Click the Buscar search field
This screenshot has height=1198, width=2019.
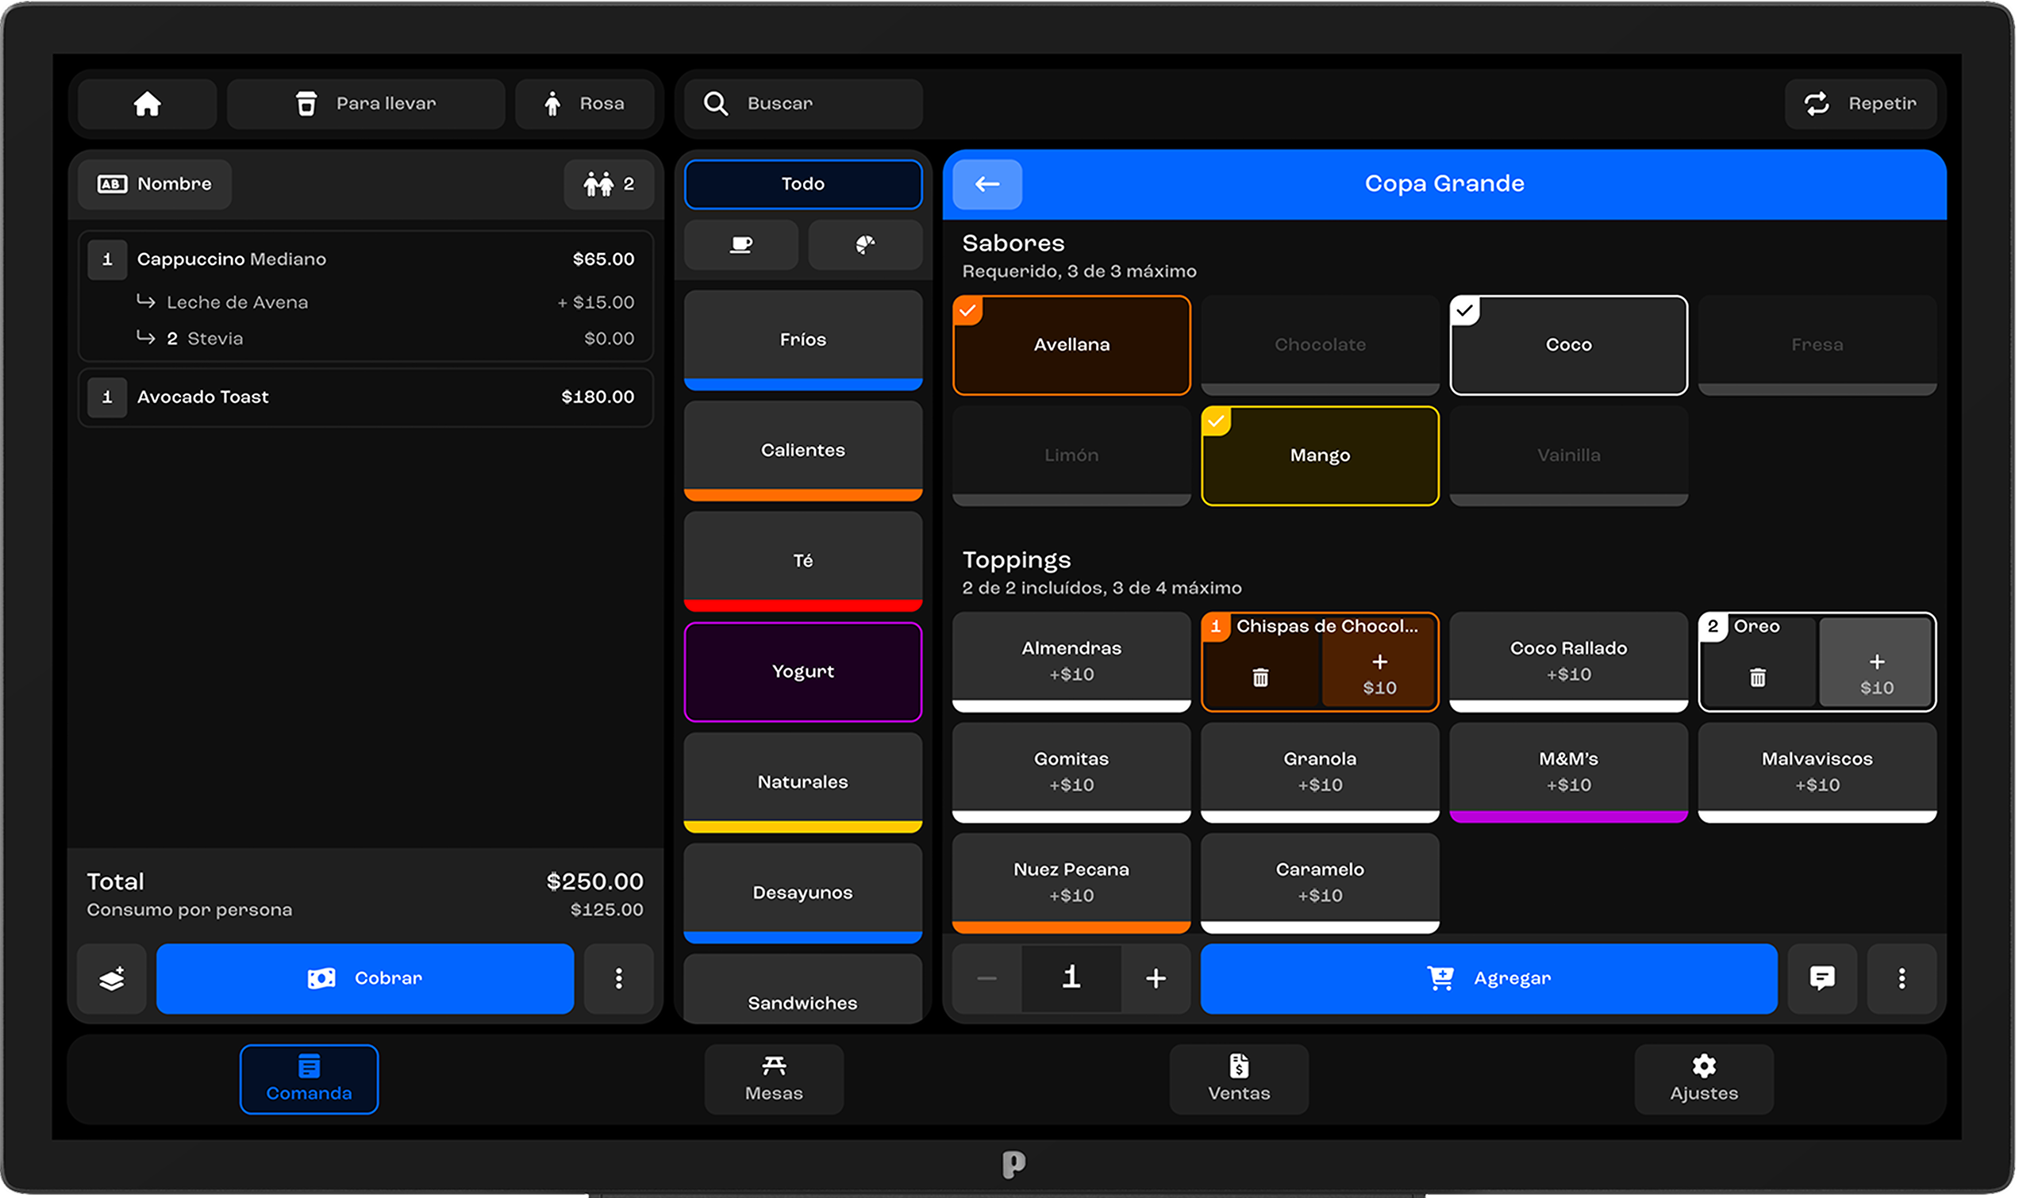(802, 103)
